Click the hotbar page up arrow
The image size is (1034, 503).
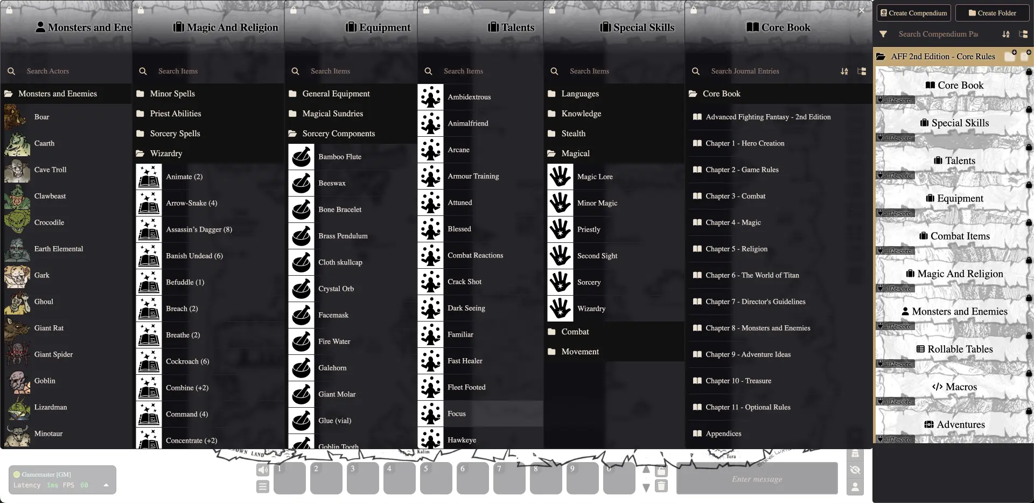646,470
